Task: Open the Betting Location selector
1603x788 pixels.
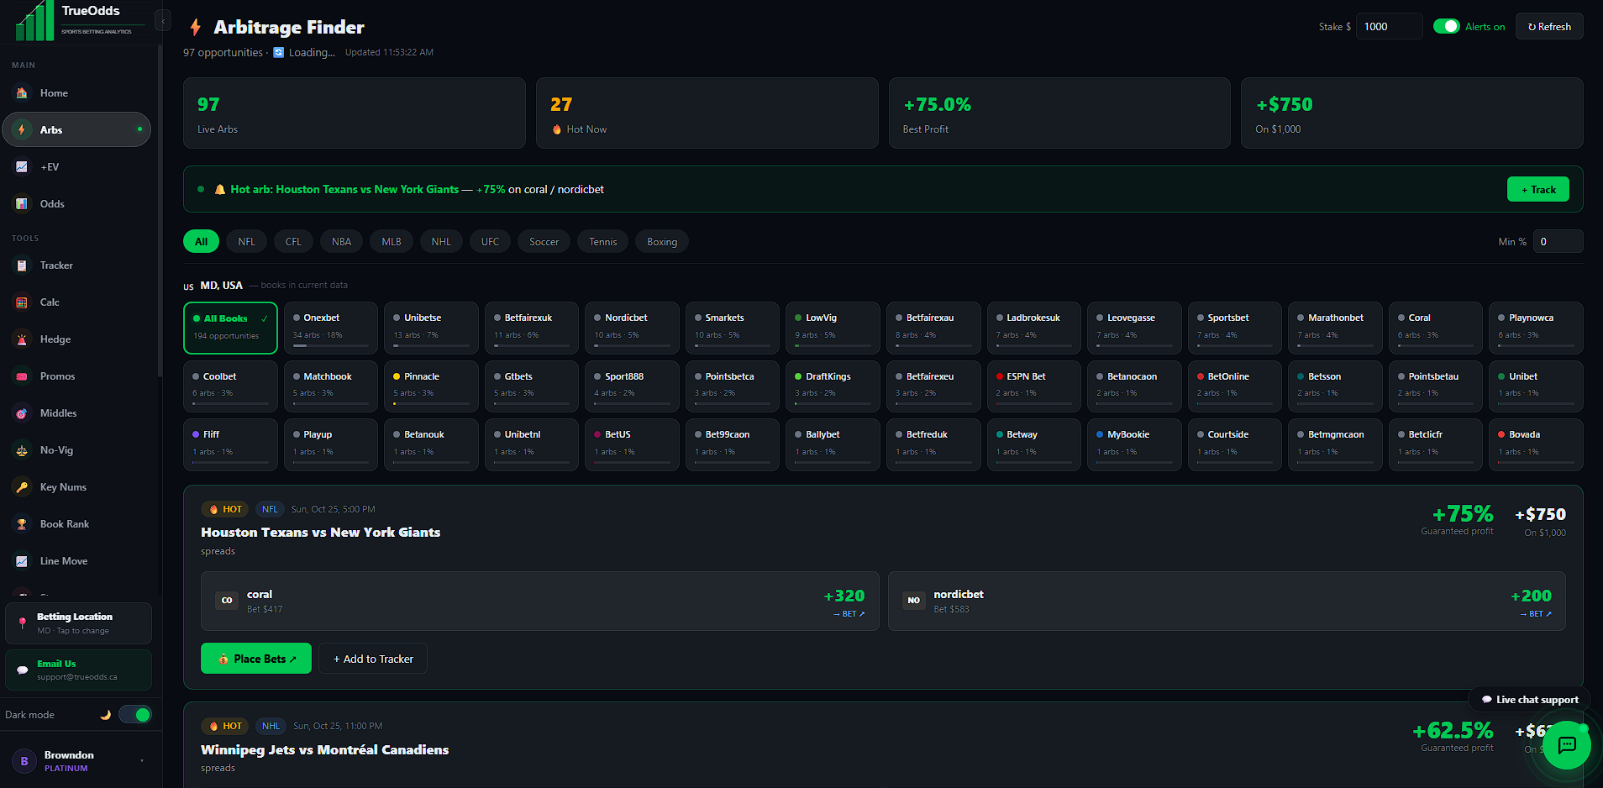Action: pyautogui.click(x=78, y=623)
